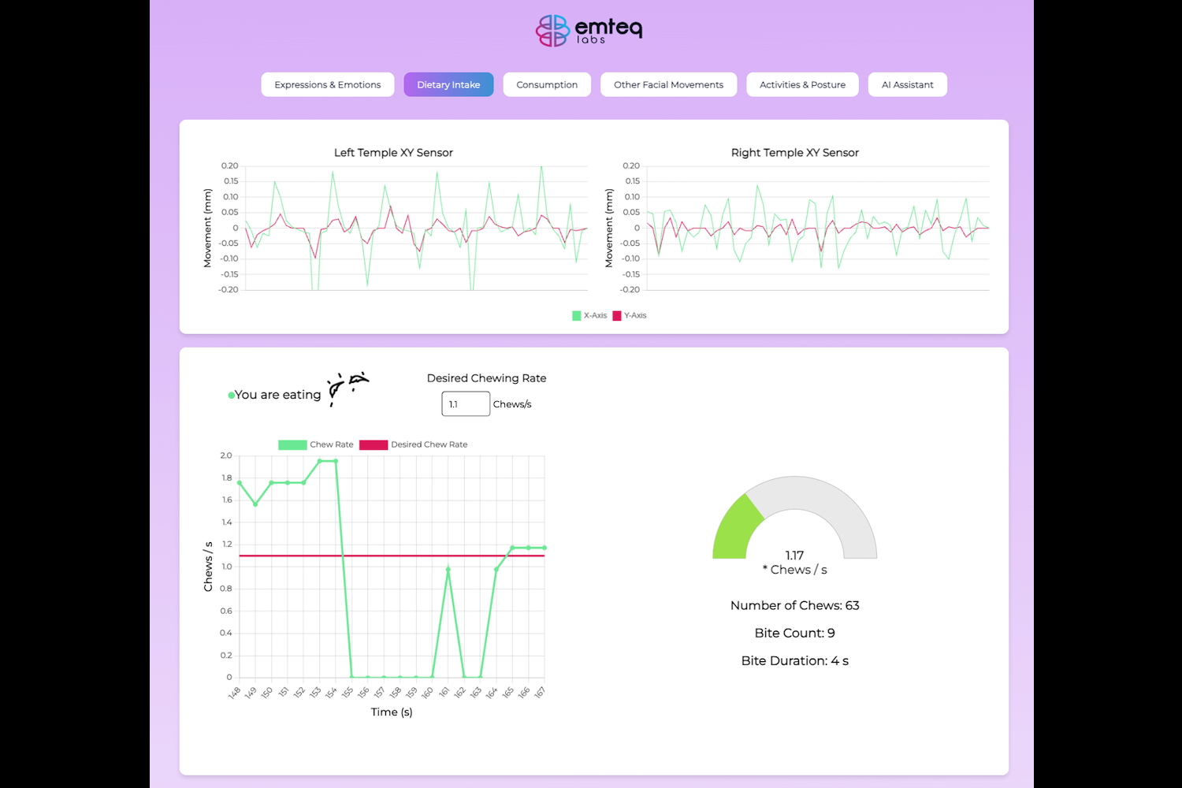Toggle Desired Chew Rate red legend swatch
Screen dimensions: 1182x788
(x=374, y=445)
